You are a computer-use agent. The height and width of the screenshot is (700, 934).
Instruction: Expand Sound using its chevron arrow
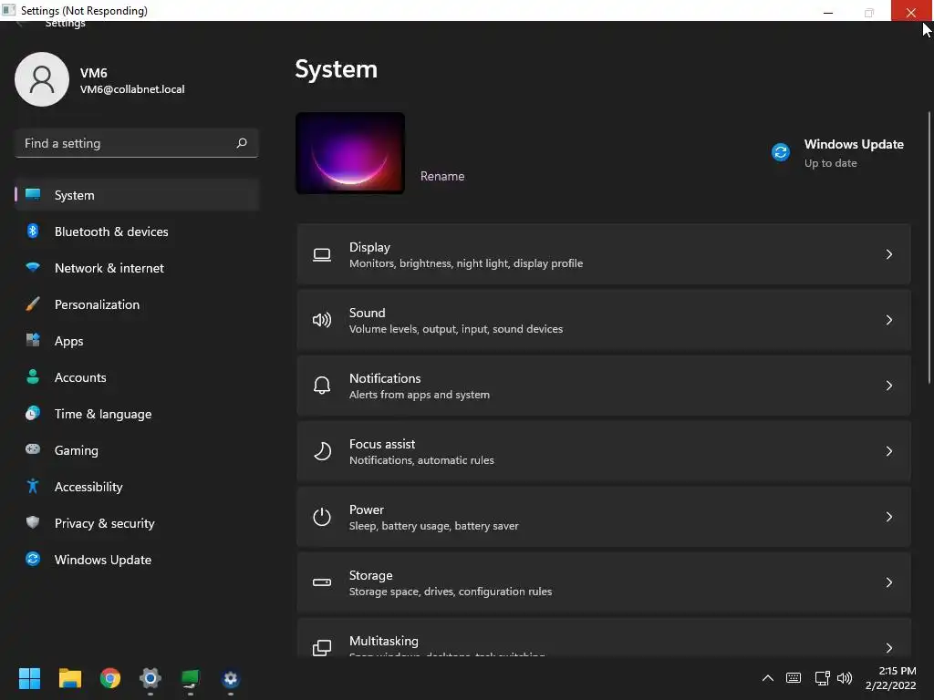click(x=888, y=320)
